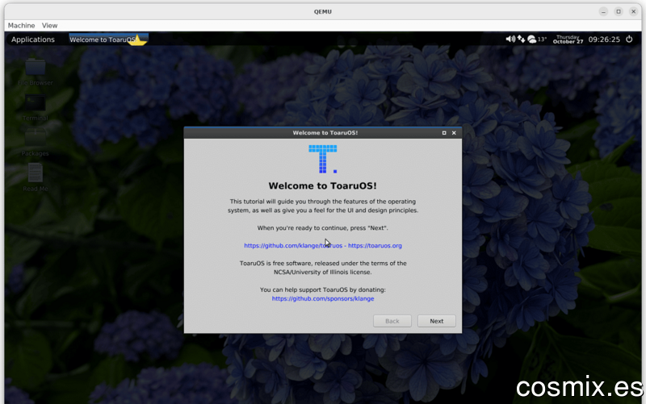The height and width of the screenshot is (404, 646).
Task: Open the github.com/sponsors/klange donation link
Action: (x=323, y=298)
